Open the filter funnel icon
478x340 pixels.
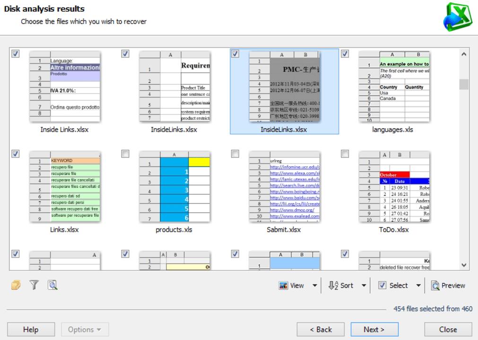34,285
